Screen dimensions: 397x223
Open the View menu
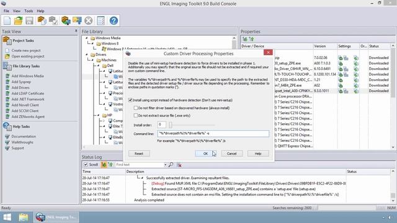(17, 11)
